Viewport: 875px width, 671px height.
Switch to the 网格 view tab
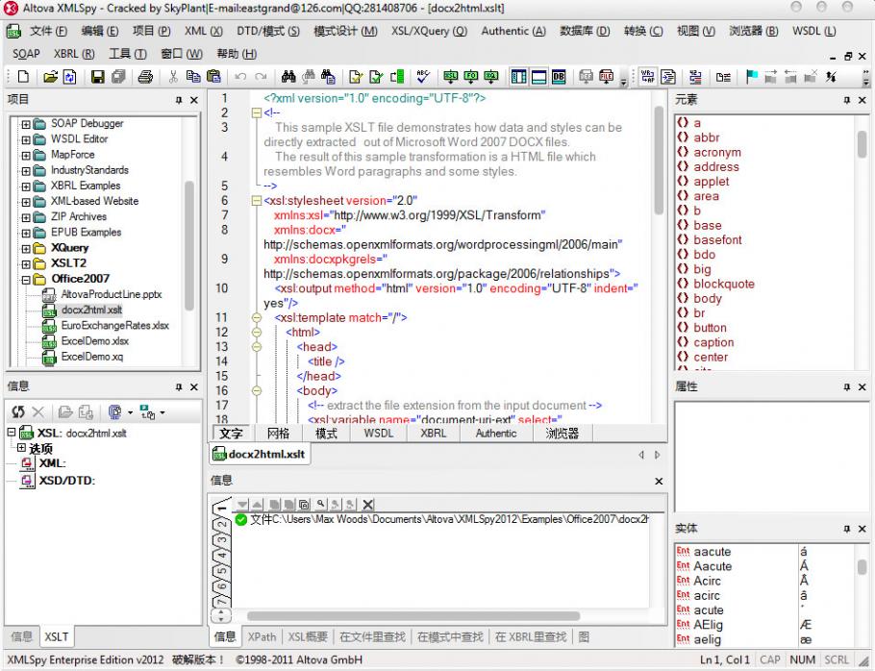pos(278,434)
